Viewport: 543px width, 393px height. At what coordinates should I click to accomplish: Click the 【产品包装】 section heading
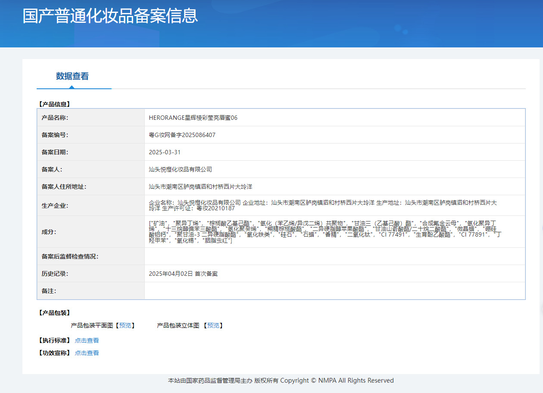(x=54, y=313)
